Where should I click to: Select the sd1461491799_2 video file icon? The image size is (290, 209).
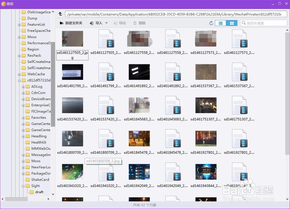click(x=106, y=72)
